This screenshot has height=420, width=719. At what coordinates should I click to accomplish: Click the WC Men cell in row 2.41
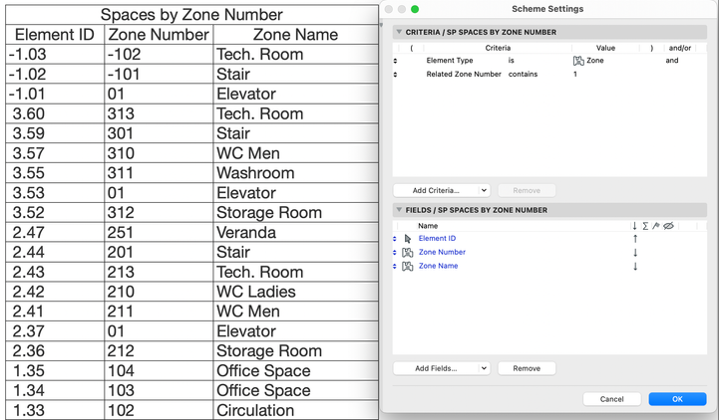point(295,312)
